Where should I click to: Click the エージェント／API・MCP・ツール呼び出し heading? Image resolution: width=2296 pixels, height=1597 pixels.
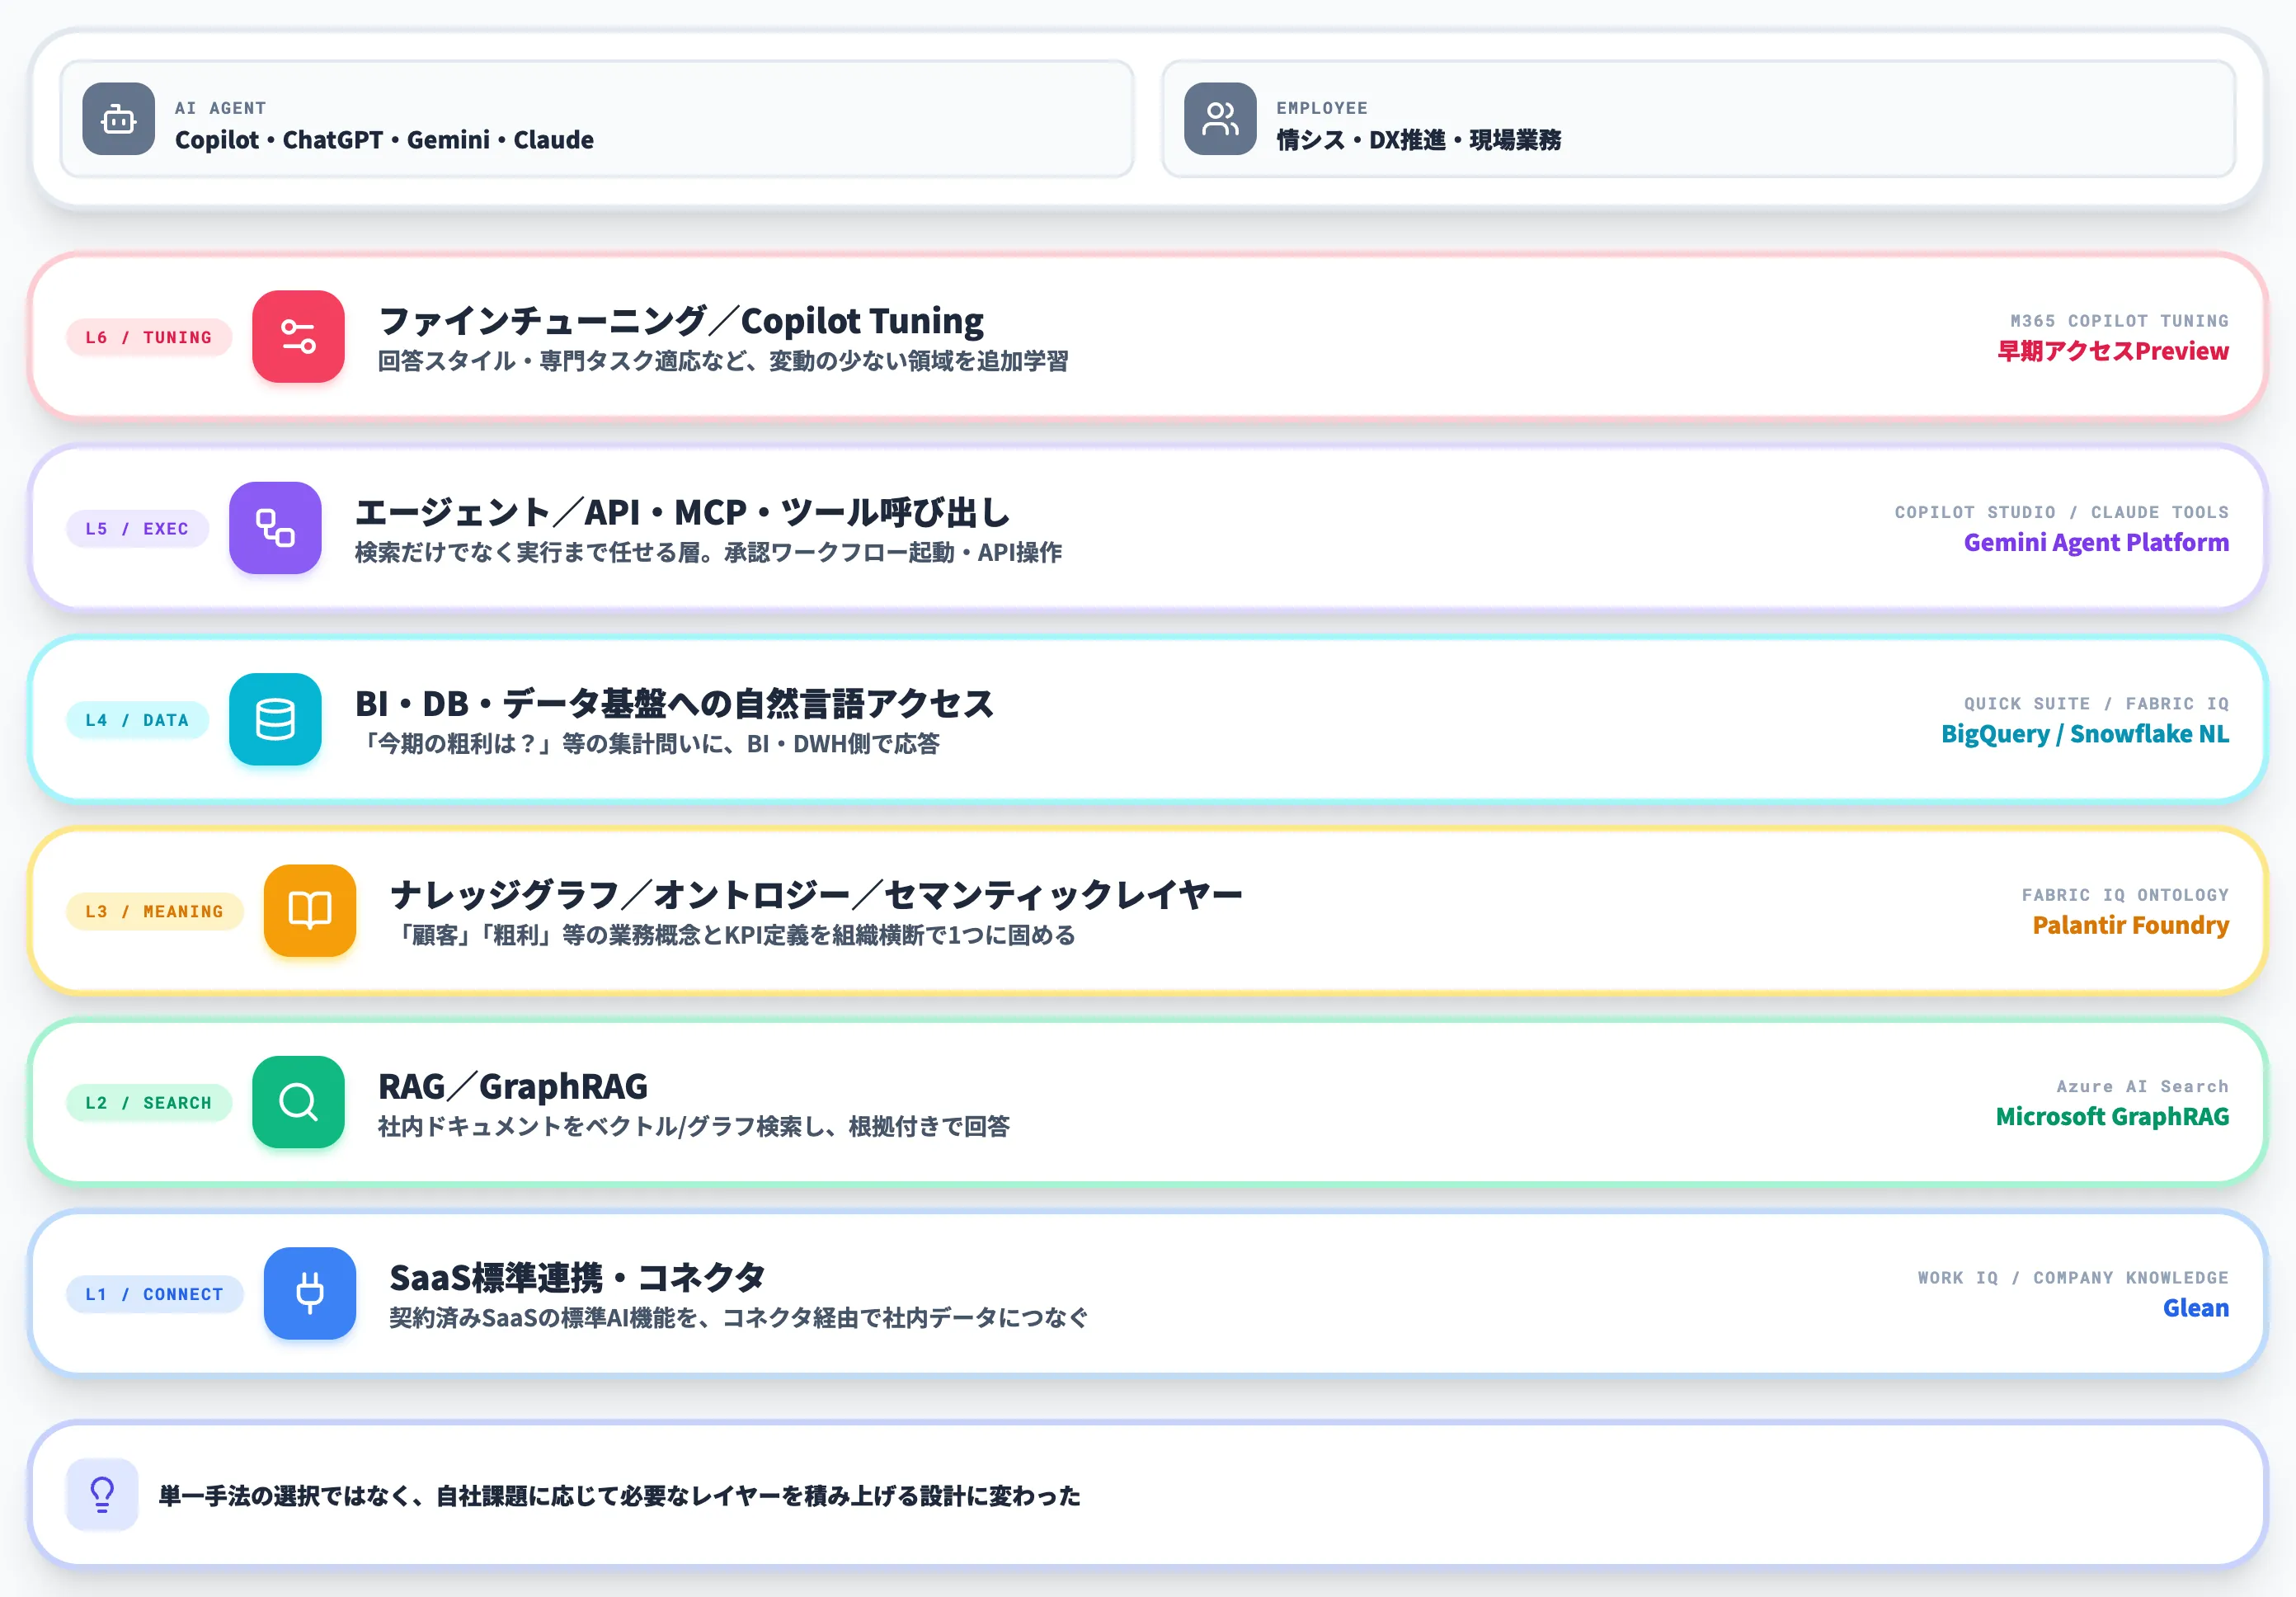tap(682, 512)
